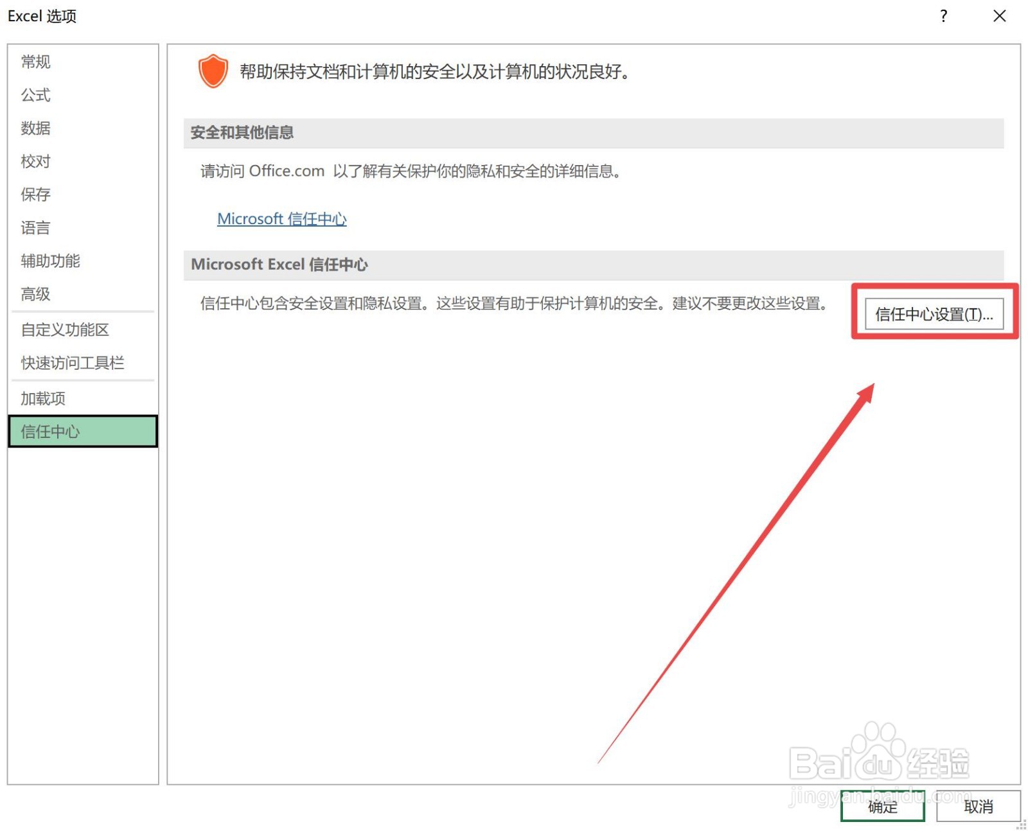Open 快速访问工具栏 settings
The width and height of the screenshot is (1028, 831).
tap(82, 363)
